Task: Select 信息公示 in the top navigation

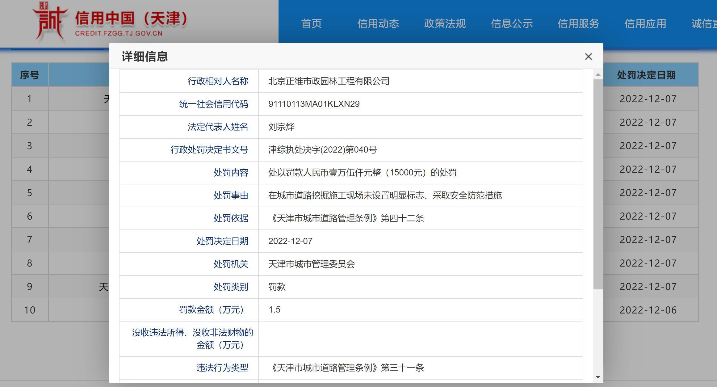Action: pos(512,23)
